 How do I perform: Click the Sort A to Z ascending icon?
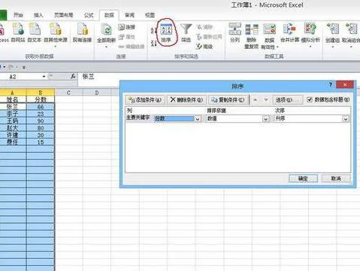[153, 31]
